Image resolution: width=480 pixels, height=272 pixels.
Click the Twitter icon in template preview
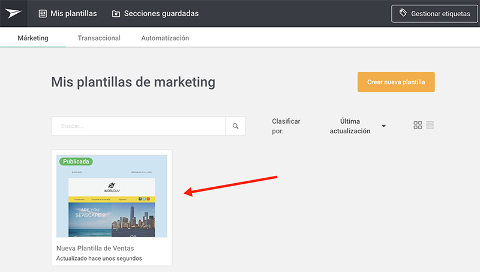[x=145, y=198]
